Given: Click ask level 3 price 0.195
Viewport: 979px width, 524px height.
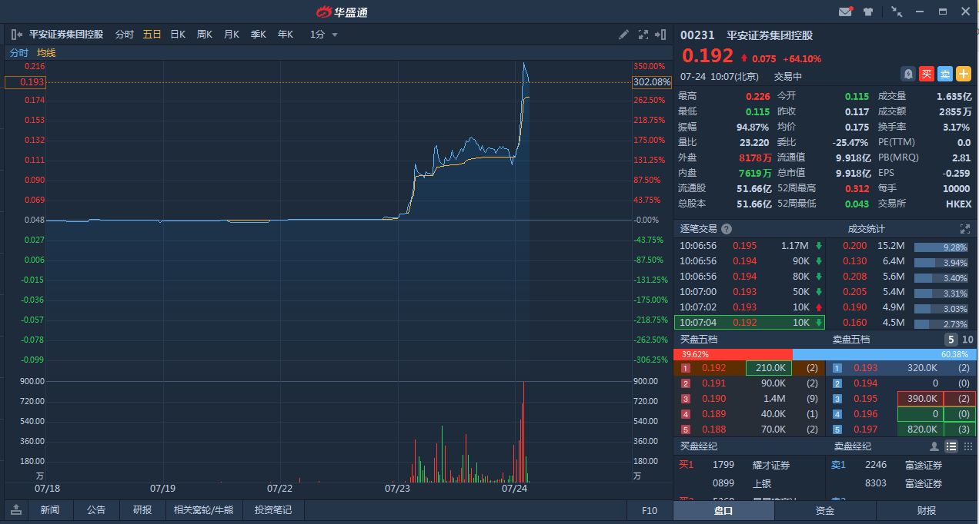Looking at the screenshot, I should 865,399.
